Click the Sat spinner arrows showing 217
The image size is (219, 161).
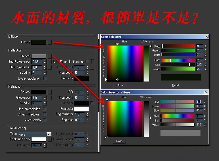[x=205, y=65]
